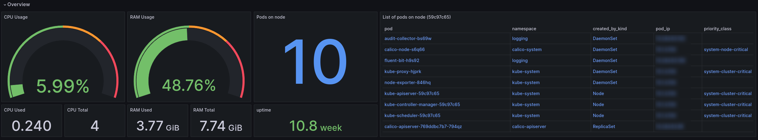Screen dimensions: 758x140
Task: Open the kube-proxy-hjprk pod
Action: [403, 72]
